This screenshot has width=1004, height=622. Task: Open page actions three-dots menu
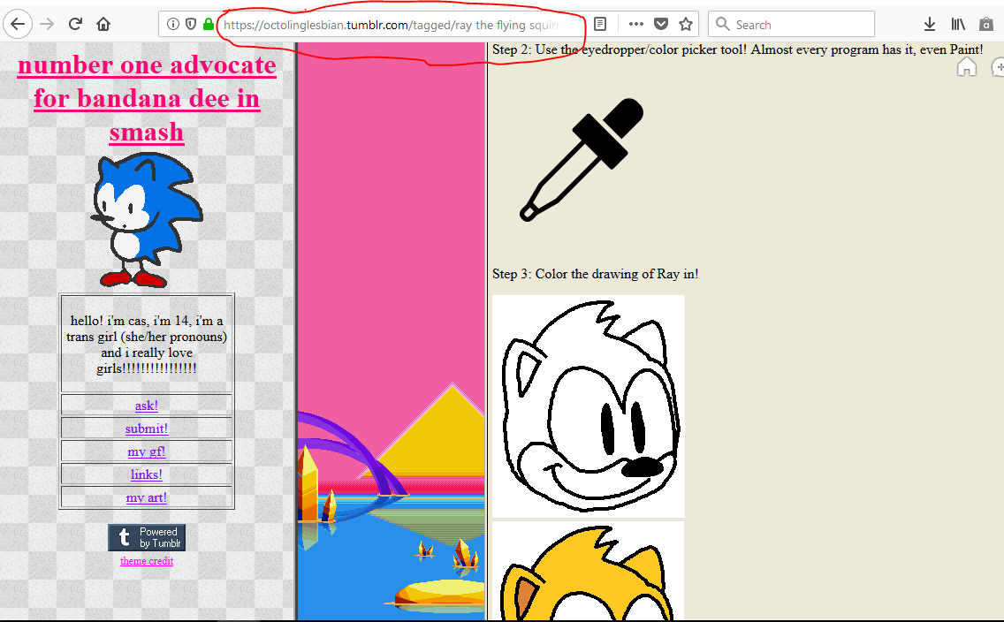[x=635, y=25]
